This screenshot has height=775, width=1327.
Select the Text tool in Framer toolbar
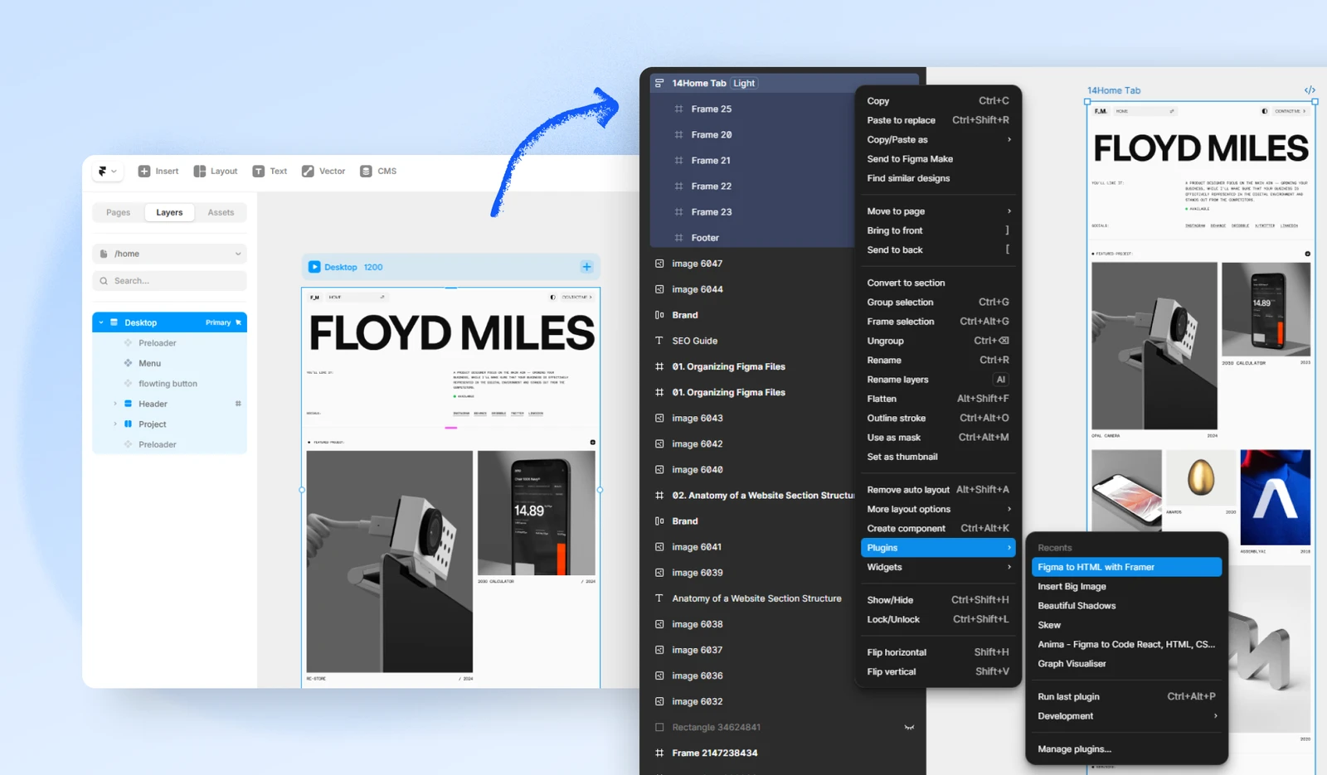(270, 172)
